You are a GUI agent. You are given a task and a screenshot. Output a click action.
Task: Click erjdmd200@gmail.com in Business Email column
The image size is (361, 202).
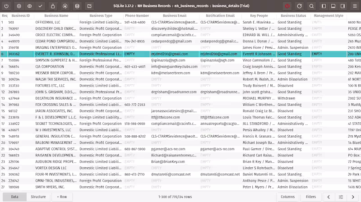(175, 54)
